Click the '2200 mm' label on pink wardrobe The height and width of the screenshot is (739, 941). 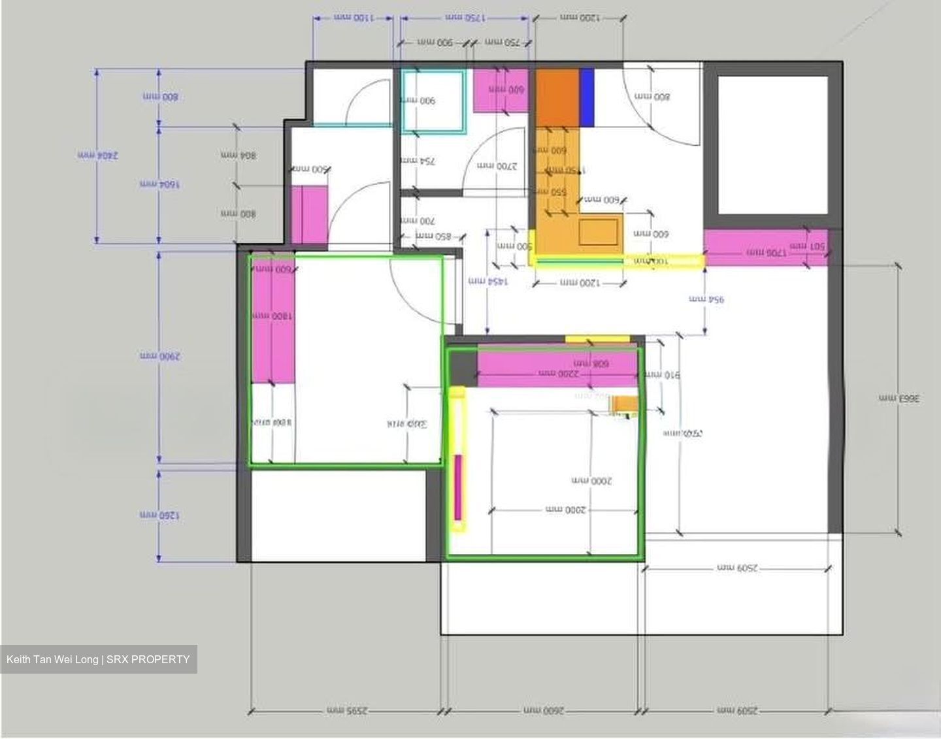click(558, 373)
